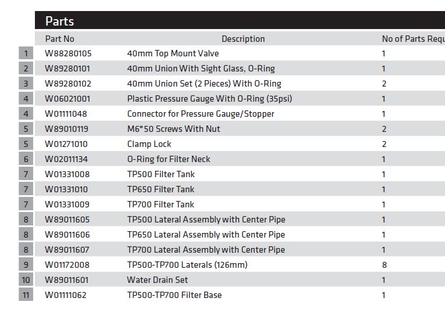
Task: Click the number 10 badge
Action: pyautogui.click(x=26, y=280)
